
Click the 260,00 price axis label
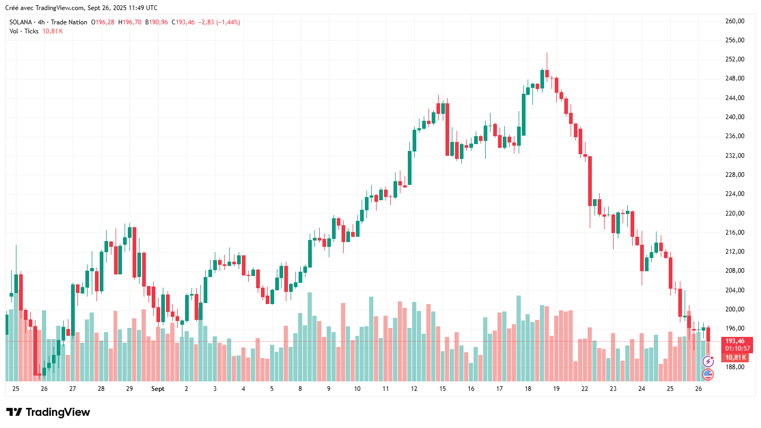(734, 21)
